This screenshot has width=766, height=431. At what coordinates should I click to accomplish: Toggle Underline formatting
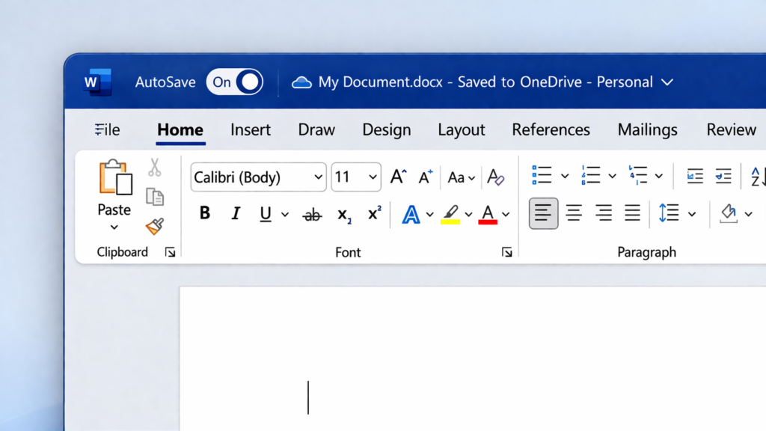coord(266,214)
